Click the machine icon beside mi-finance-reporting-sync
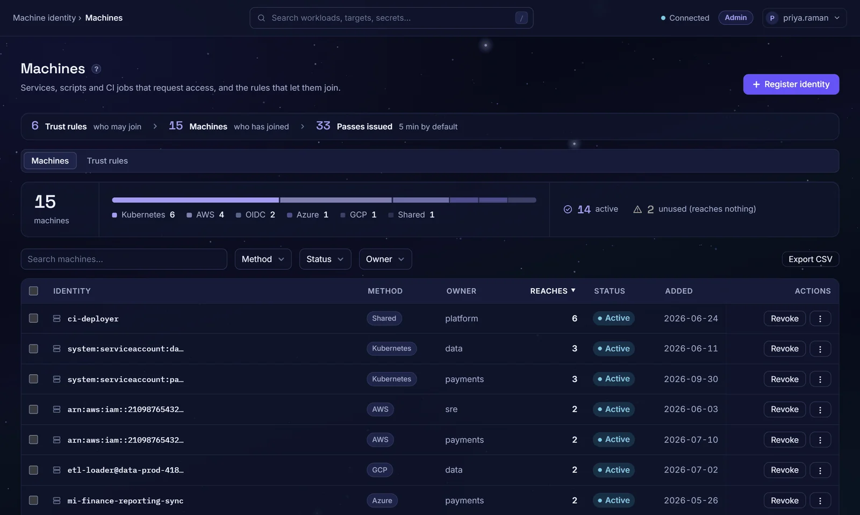This screenshot has width=860, height=515. pos(56,500)
